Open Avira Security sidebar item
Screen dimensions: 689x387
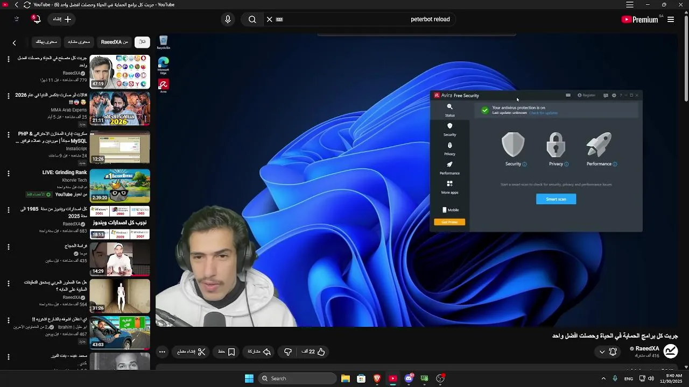[x=450, y=130]
